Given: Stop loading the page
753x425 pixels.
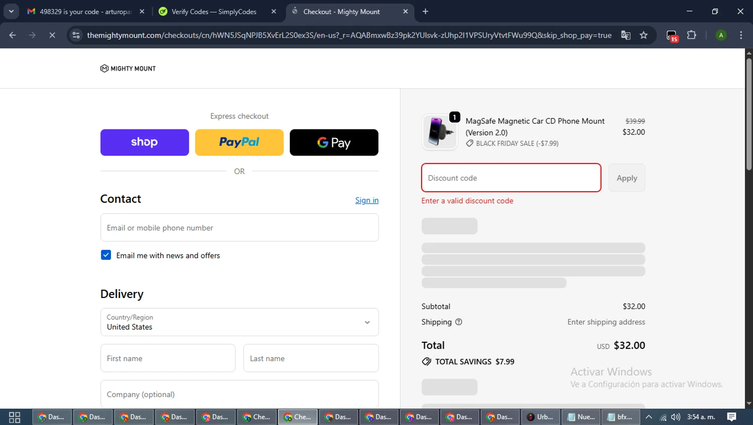Looking at the screenshot, I should click(52, 35).
